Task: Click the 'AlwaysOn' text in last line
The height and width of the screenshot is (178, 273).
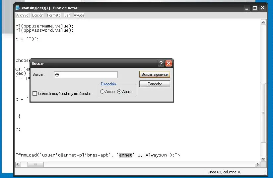Action: click(x=156, y=155)
